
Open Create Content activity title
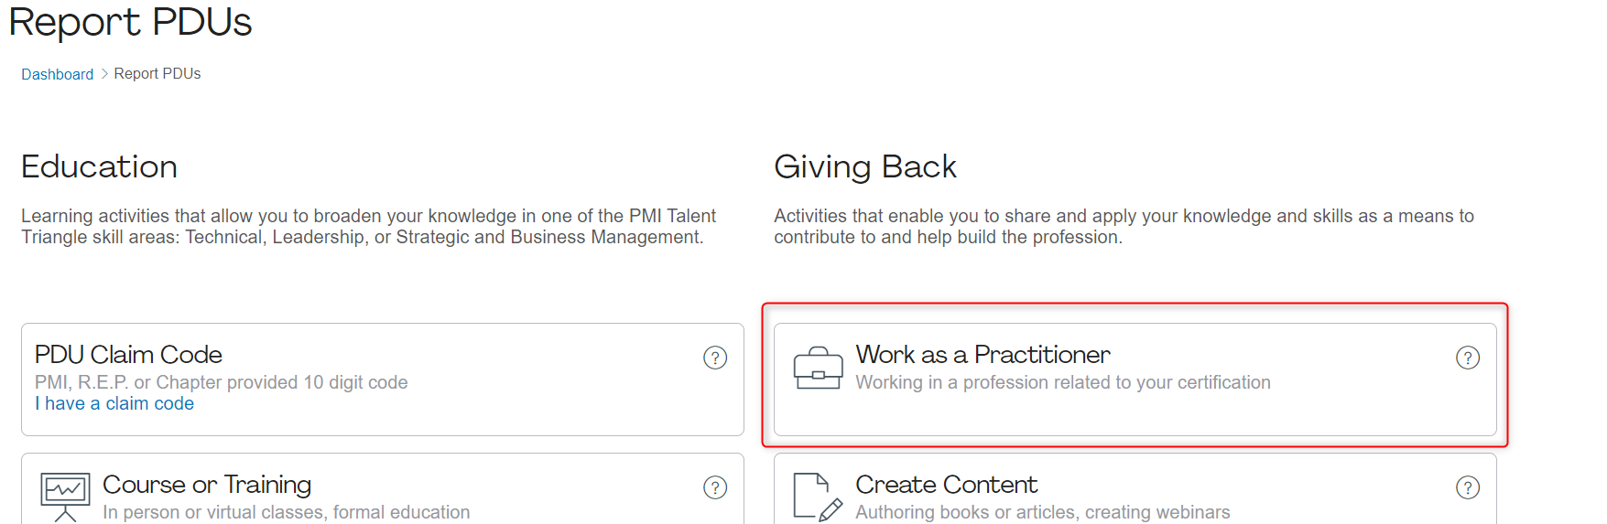pos(946,485)
